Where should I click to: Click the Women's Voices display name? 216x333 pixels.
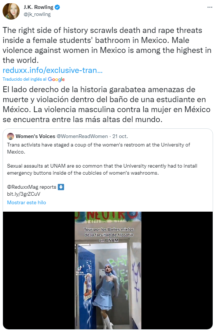point(35,136)
